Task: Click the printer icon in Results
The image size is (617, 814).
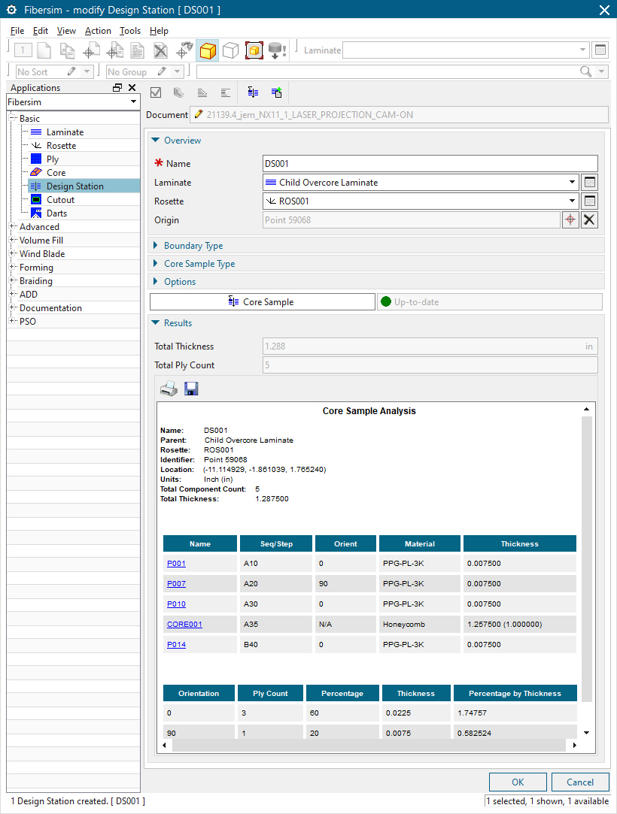Action: click(169, 389)
